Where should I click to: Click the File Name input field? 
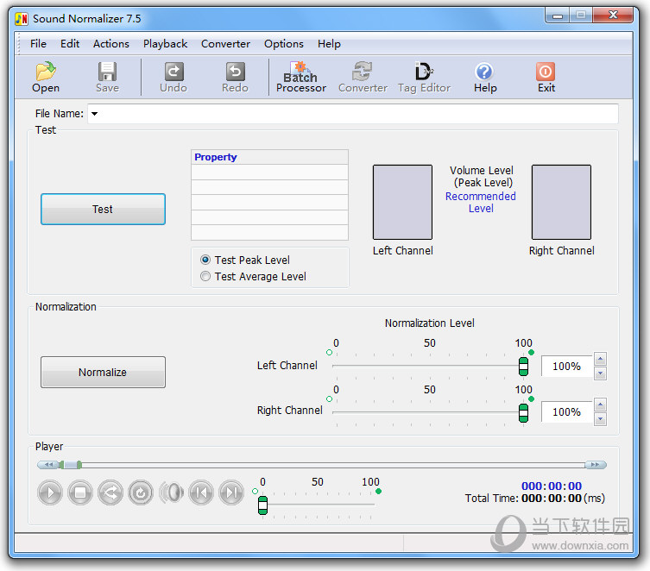(x=353, y=114)
